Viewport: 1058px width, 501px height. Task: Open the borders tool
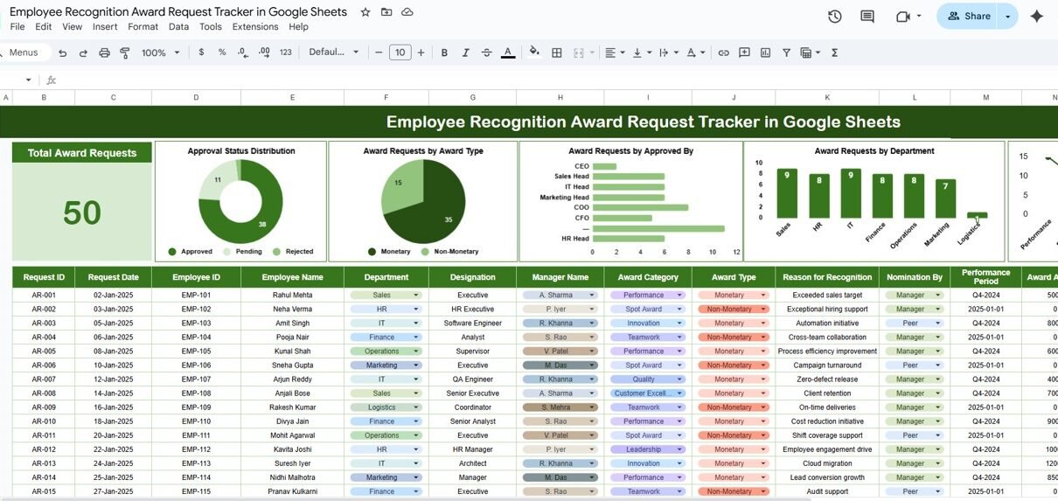(x=556, y=52)
